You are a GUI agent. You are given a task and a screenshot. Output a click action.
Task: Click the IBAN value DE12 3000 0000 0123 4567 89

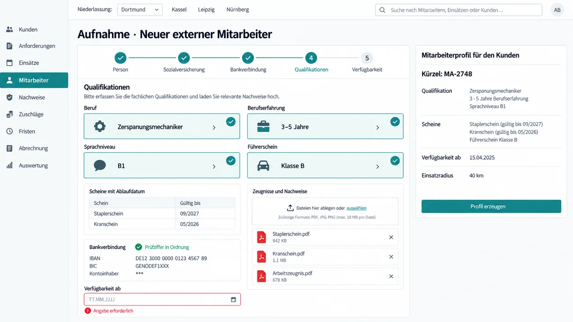(171, 259)
